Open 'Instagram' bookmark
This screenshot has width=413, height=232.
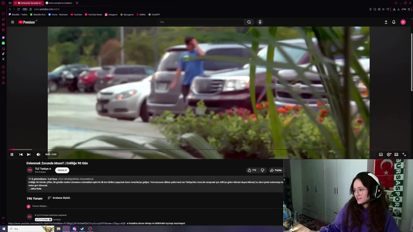click(111, 15)
